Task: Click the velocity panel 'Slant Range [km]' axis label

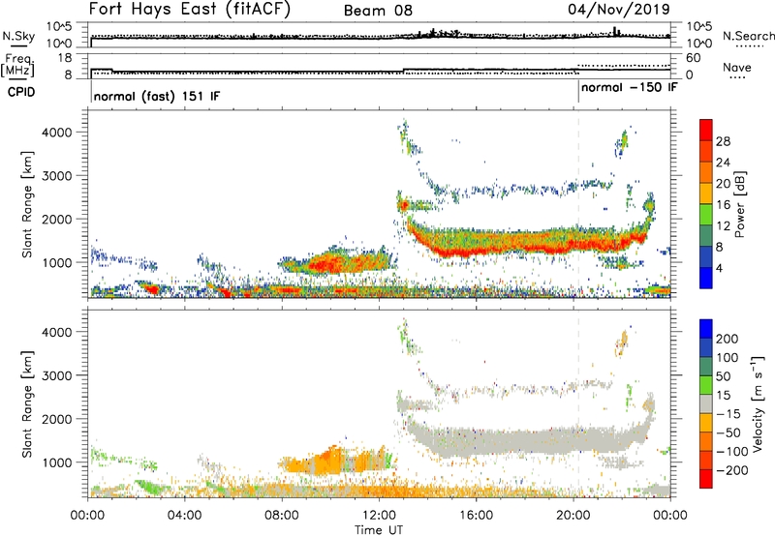Action: coord(27,403)
